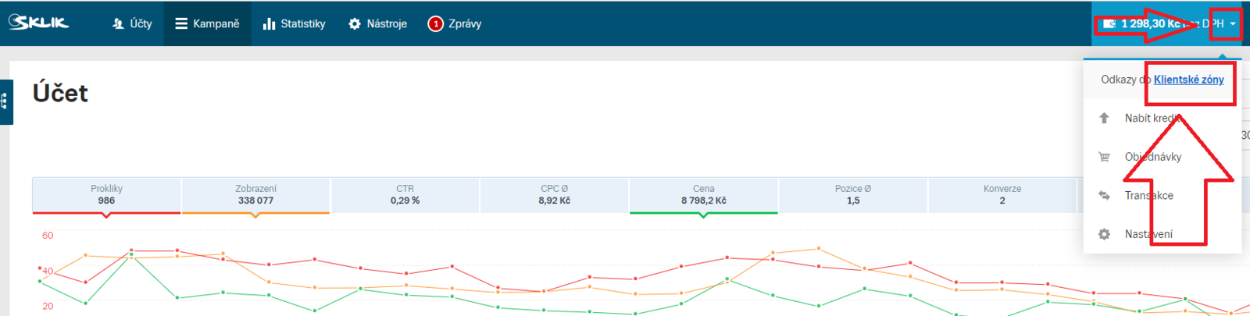This screenshot has height=316, width=1250.
Task: Collapse the credit balance dropdown arrow
Action: 1233,23
